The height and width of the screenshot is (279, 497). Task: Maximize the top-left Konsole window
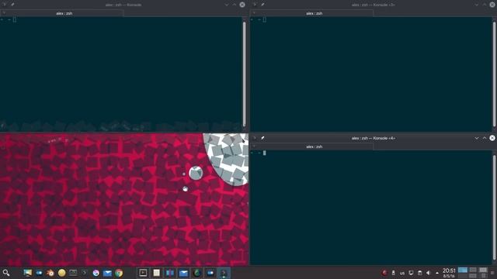[x=235, y=5]
